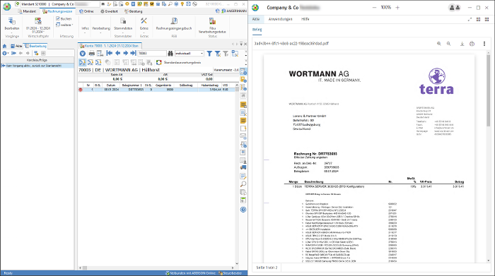This screenshot has height=276, width=495.
Task: Toggle first highlighted view mode button
Action: click(83, 62)
